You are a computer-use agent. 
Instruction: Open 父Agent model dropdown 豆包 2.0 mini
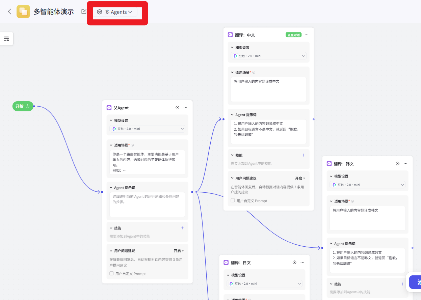pos(148,129)
